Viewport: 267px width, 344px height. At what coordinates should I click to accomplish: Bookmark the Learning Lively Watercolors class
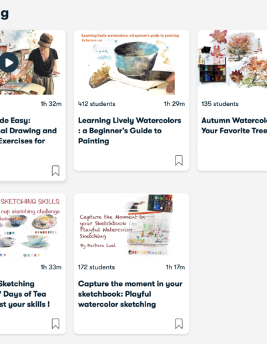click(179, 161)
